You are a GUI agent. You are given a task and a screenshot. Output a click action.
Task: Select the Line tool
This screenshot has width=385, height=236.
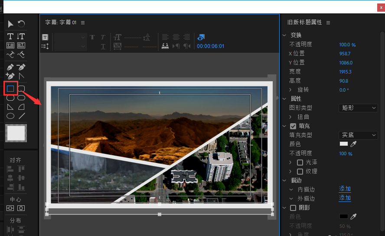[x=21, y=116]
